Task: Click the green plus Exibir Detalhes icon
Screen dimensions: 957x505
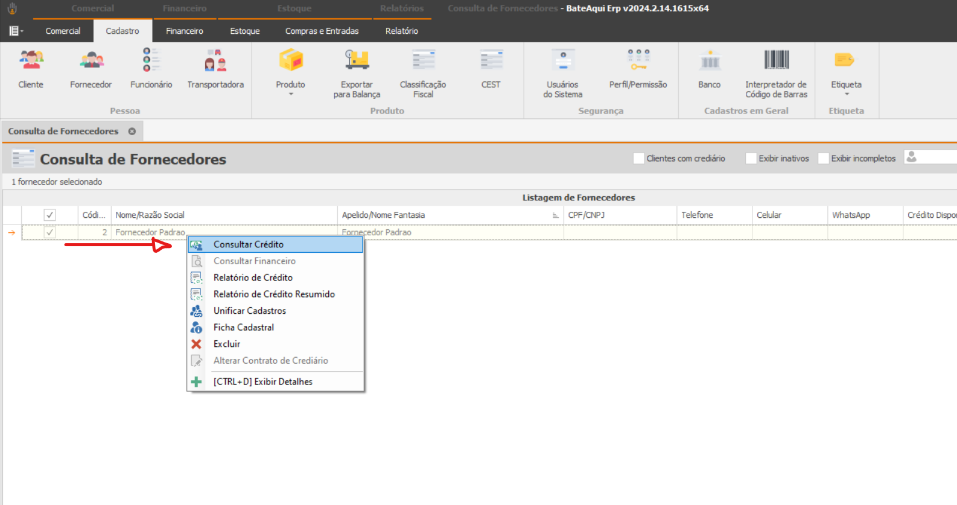Action: click(x=196, y=381)
